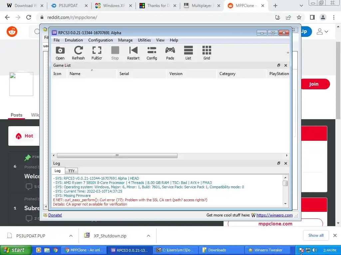Image resolution: width=341 pixels, height=255 pixels.
Task: Float the Game List panel
Action: pos(279,65)
